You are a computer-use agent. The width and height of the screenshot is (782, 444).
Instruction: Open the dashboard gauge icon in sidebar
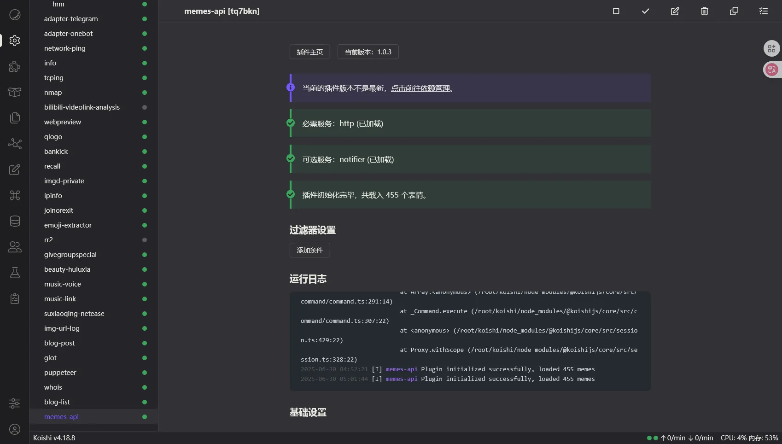[15, 15]
